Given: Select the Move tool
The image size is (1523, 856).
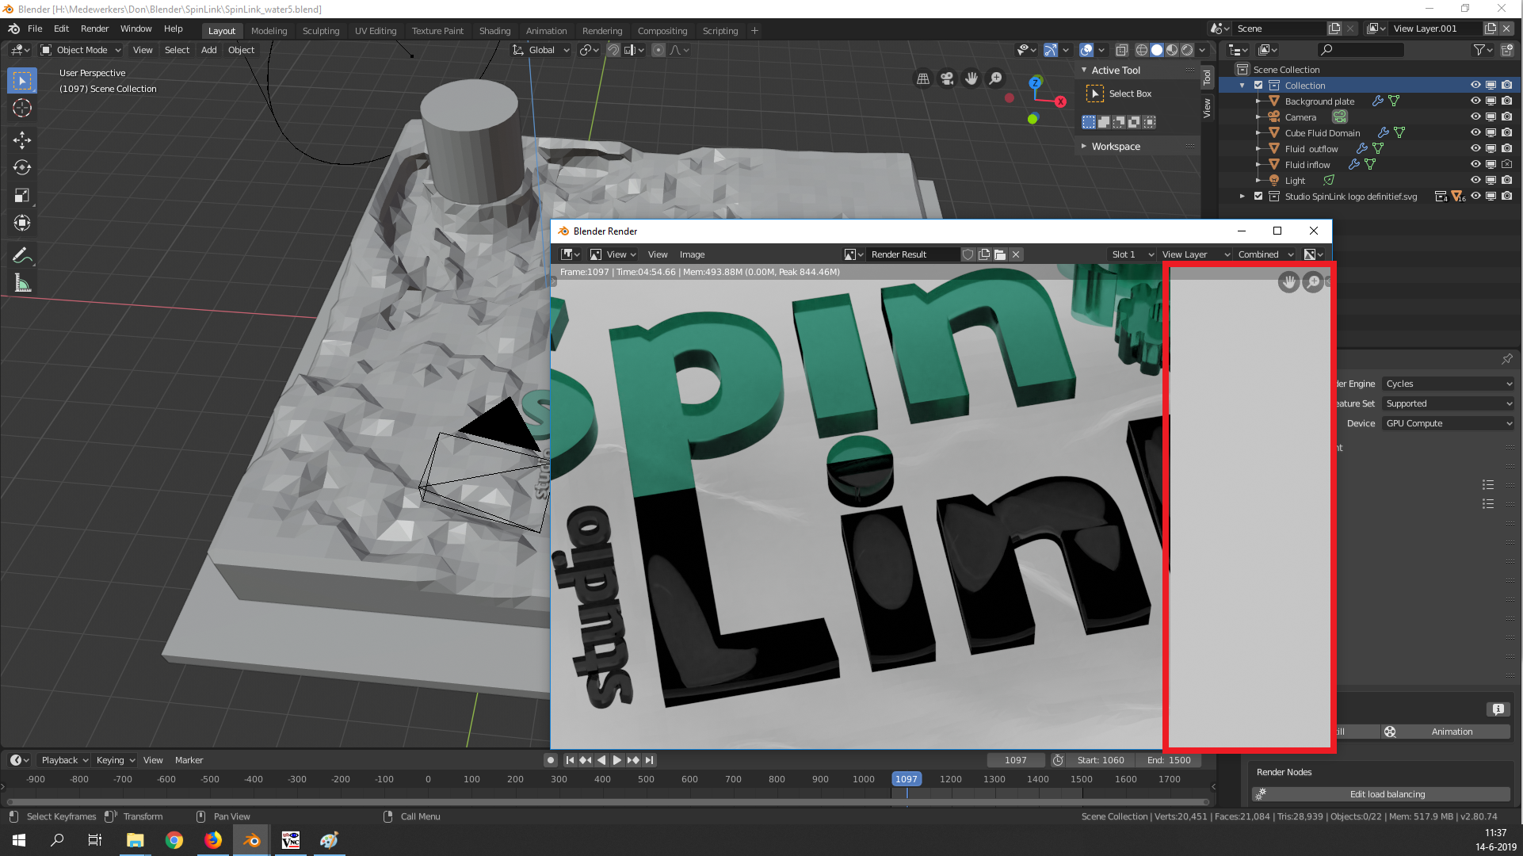Looking at the screenshot, I should click(22, 140).
